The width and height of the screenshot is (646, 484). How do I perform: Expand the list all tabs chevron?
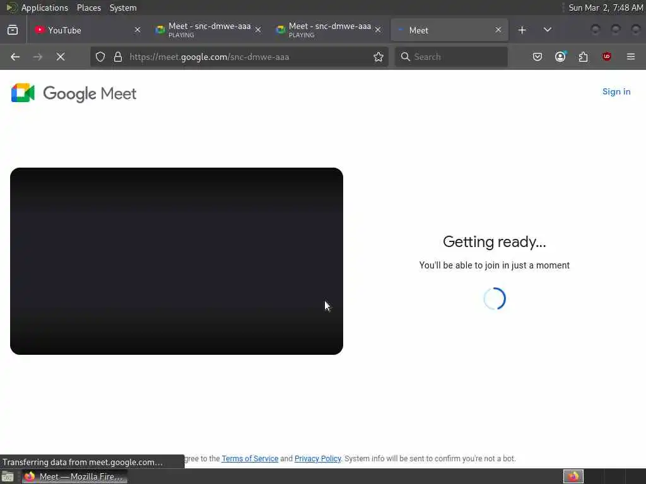[548, 30]
